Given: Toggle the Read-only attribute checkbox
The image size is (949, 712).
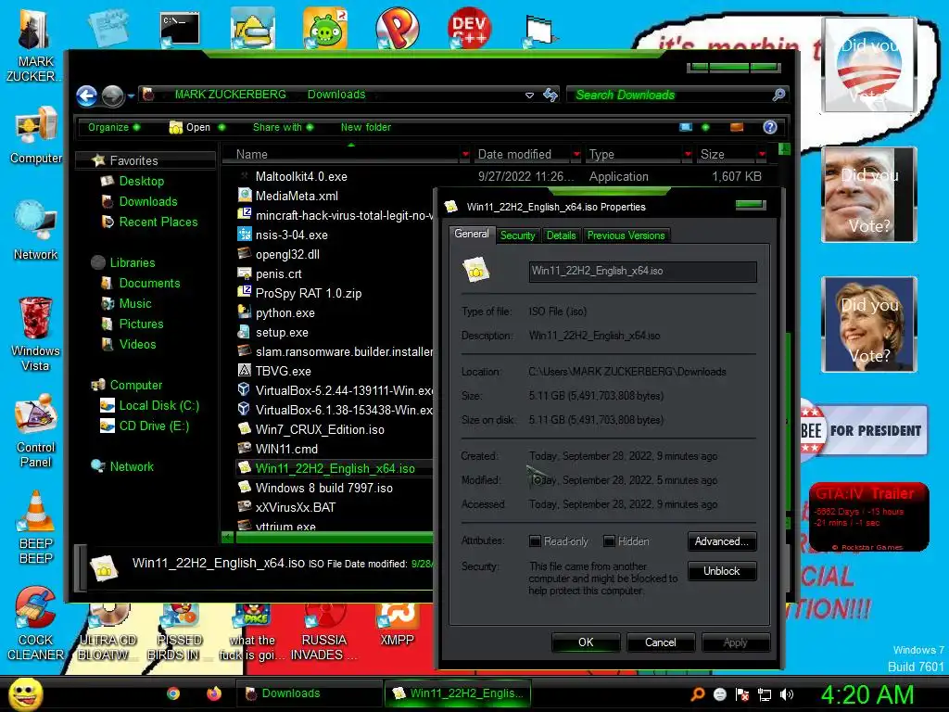Looking at the screenshot, I should [x=535, y=540].
